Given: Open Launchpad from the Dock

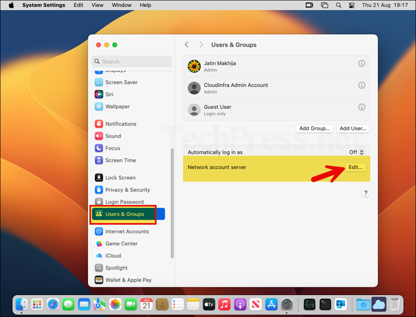Looking at the screenshot, I should pos(37,305).
